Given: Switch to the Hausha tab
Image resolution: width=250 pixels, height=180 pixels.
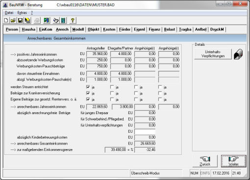Looking at the screenshot, I should click(28, 30).
